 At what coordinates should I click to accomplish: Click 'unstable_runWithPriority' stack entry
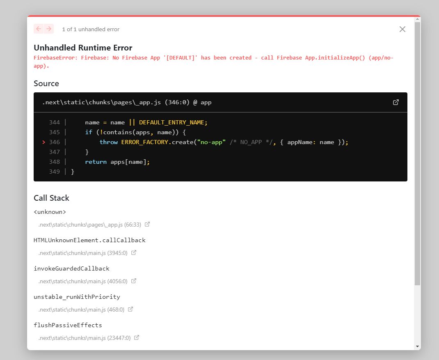[77, 297]
